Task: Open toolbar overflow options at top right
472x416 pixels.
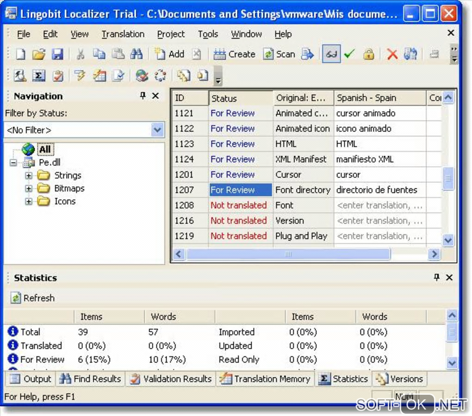Action: point(454,54)
